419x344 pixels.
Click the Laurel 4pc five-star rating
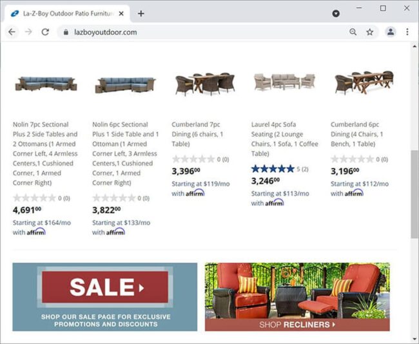click(x=273, y=169)
